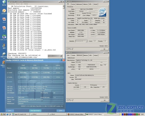Click the Super PI title bar icon

point(9,2)
